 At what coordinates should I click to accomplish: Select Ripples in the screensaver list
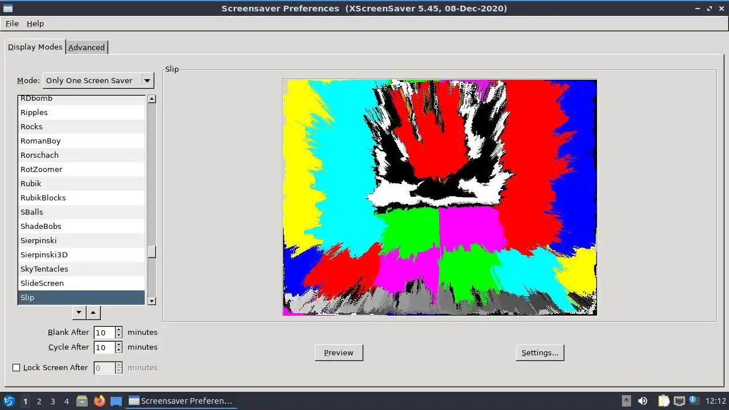(81, 112)
